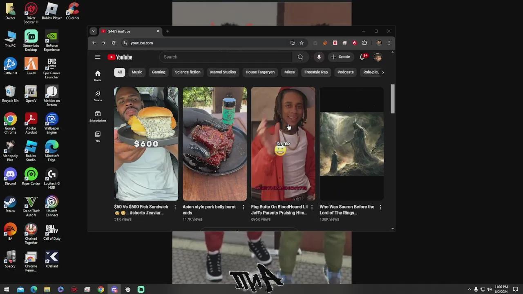Open YouTube notifications bell
The height and width of the screenshot is (294, 523).
click(362, 57)
